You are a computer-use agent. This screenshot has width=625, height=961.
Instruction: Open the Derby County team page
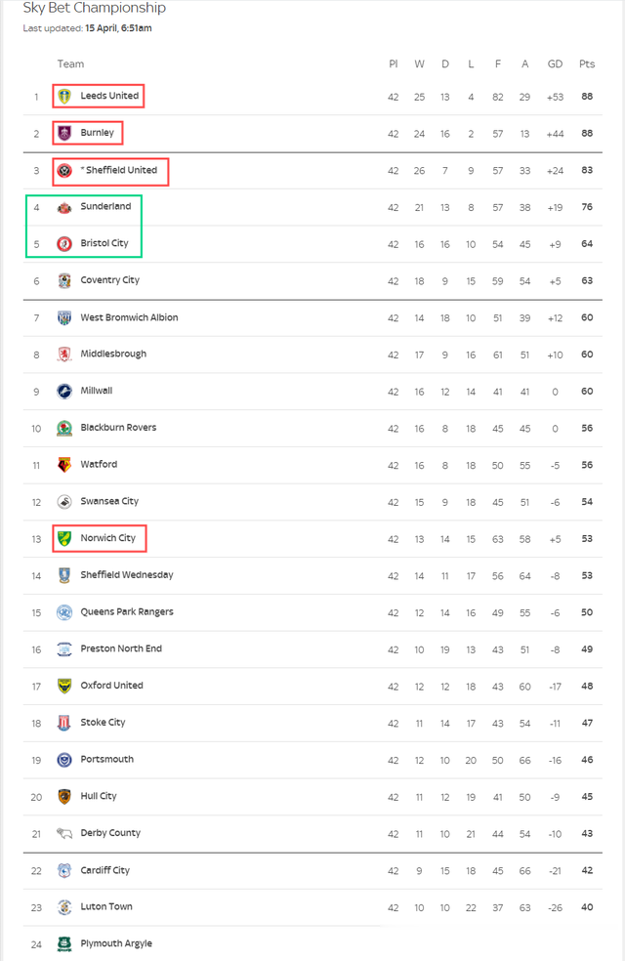110,833
